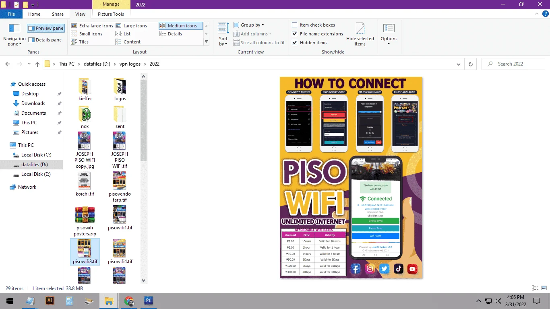Click the Windows Start button

10,301
